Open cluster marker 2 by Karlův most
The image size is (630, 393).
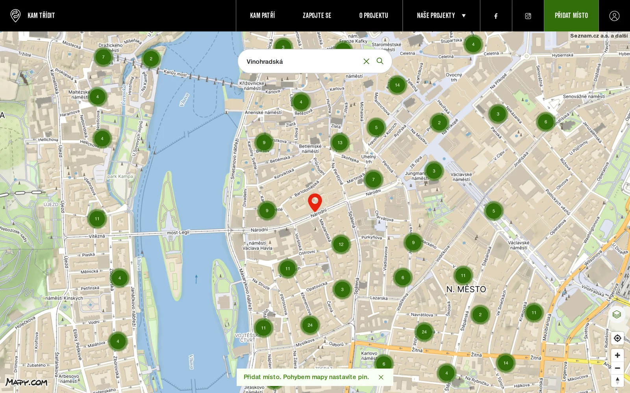pos(151,59)
